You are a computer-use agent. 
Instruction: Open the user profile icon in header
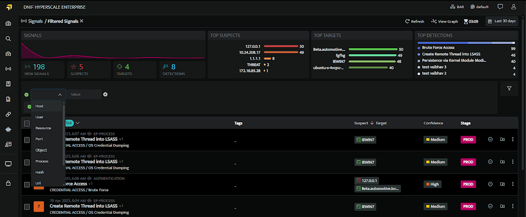pos(513,7)
